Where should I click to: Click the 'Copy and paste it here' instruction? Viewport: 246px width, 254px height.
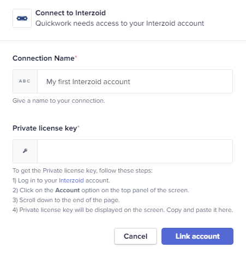[x=200, y=210]
